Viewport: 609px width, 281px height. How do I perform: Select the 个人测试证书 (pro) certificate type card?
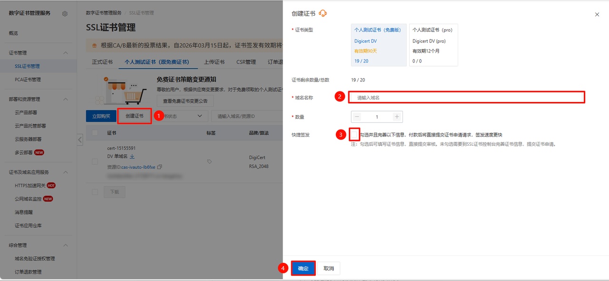coord(433,45)
